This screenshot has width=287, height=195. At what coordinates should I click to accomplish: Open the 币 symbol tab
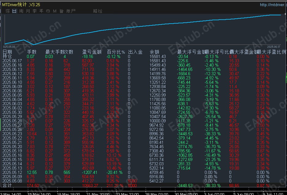click(48, 11)
